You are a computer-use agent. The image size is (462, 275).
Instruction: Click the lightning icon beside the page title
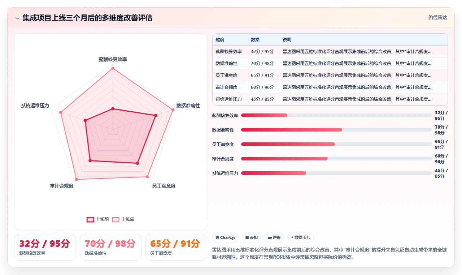coord(17,18)
